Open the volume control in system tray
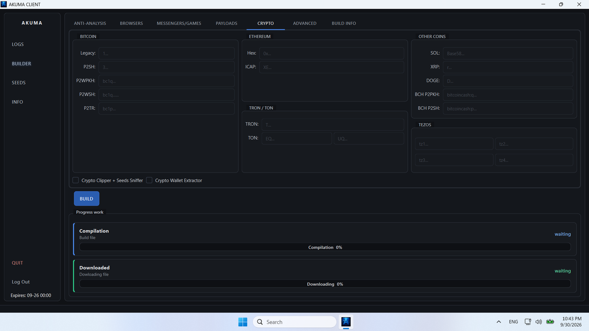The width and height of the screenshot is (589, 331). 539,322
